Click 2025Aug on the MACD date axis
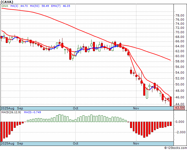 click(7, 143)
